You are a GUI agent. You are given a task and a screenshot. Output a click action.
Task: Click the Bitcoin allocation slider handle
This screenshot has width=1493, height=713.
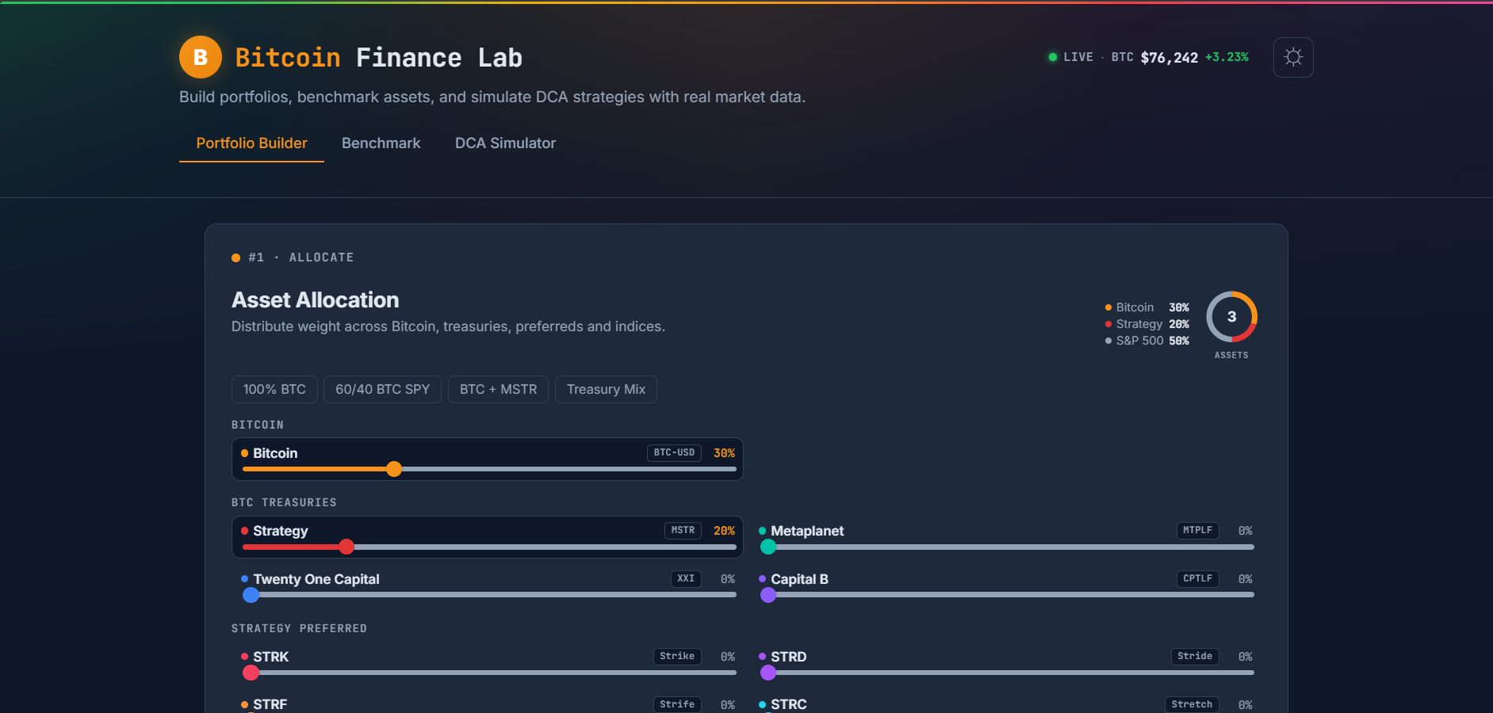394,469
